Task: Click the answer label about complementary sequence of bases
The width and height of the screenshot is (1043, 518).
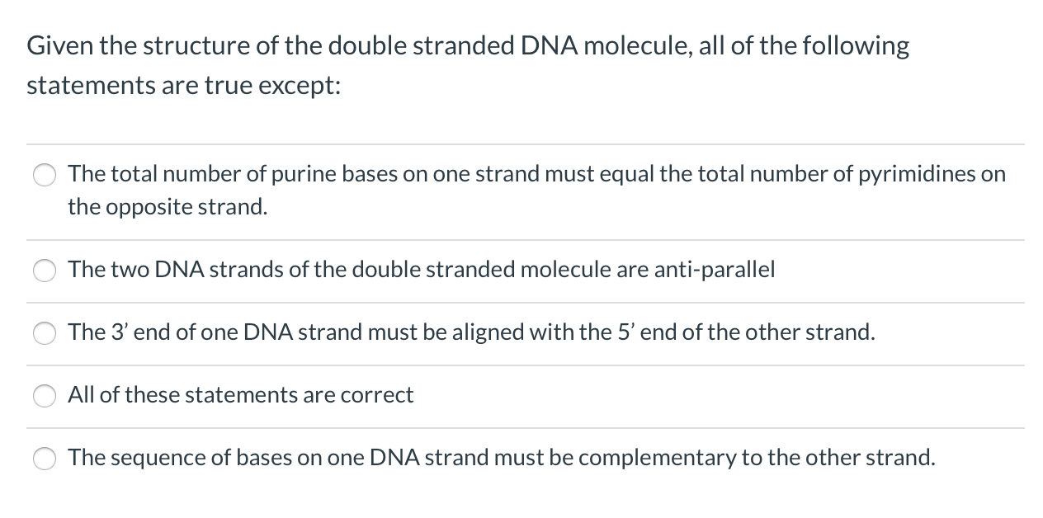Action: click(502, 457)
